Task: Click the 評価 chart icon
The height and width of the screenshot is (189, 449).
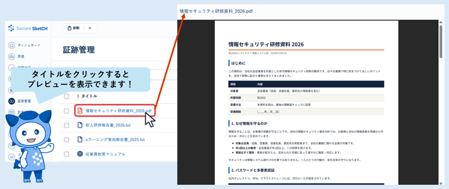Action: tap(11, 57)
